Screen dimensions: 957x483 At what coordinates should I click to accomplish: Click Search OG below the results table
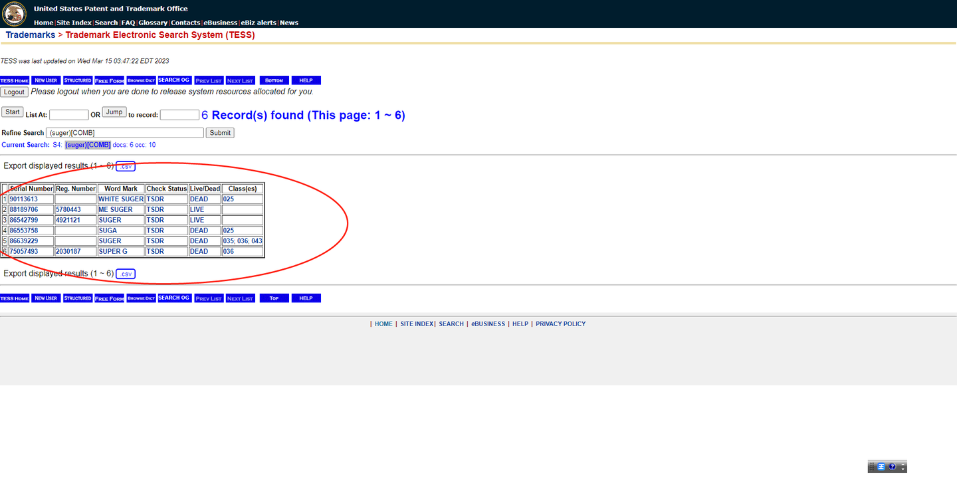pyautogui.click(x=174, y=298)
